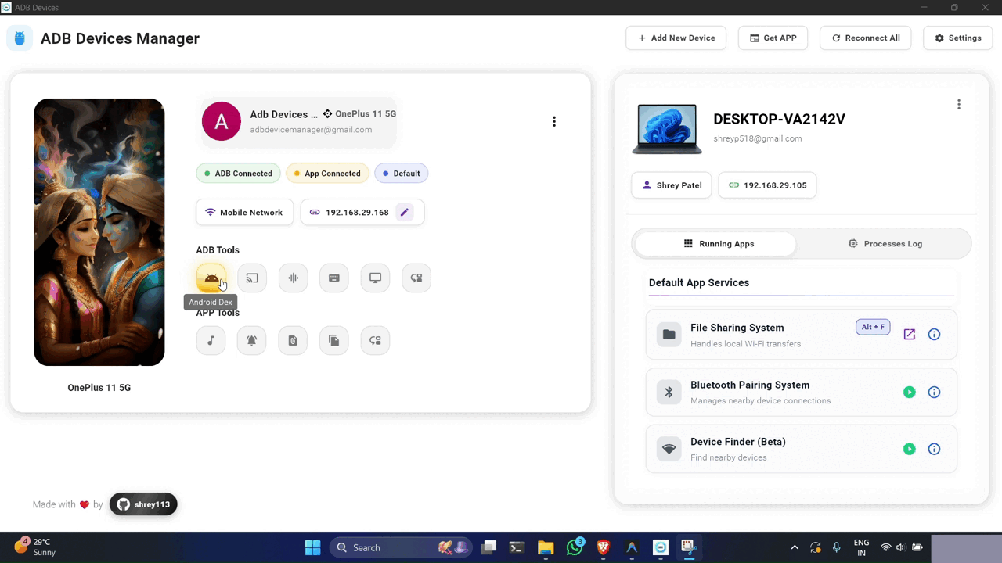1002x563 pixels.
Task: Start the Device Finder (Beta) service
Action: pos(909,449)
